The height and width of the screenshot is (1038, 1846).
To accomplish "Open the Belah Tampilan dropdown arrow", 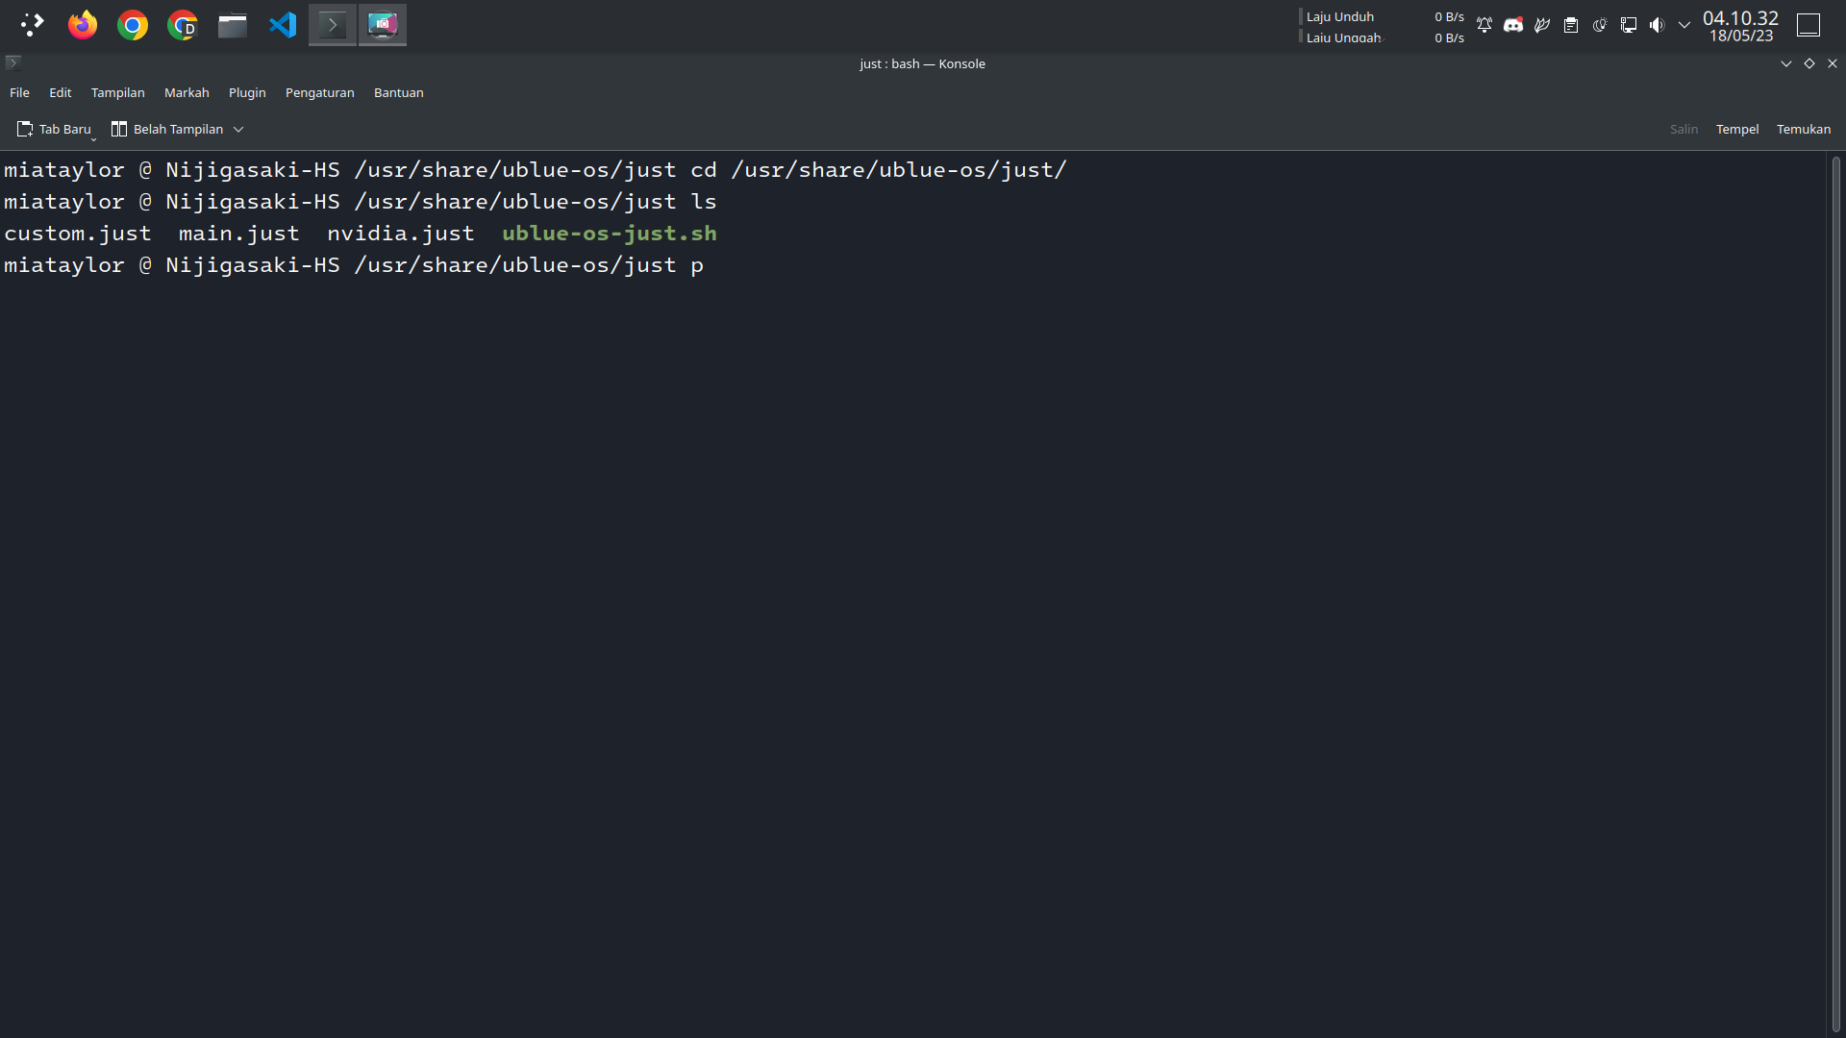I will (x=238, y=129).
